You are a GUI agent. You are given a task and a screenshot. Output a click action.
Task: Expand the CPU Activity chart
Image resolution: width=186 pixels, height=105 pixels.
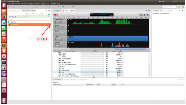(54, 20)
